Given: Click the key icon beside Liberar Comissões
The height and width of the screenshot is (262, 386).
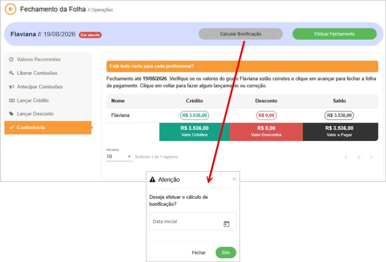Looking at the screenshot, I should pyautogui.click(x=11, y=73).
